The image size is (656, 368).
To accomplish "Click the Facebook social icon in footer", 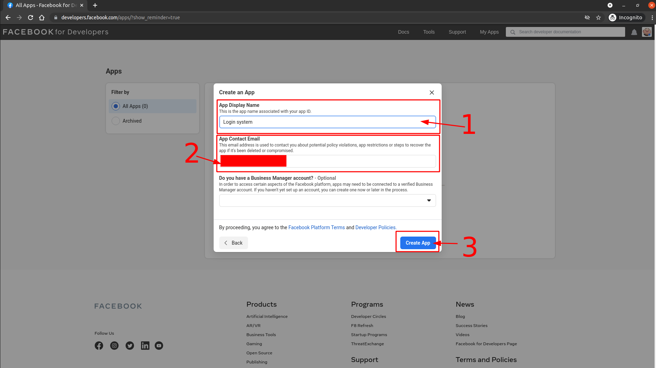I will coord(99,346).
